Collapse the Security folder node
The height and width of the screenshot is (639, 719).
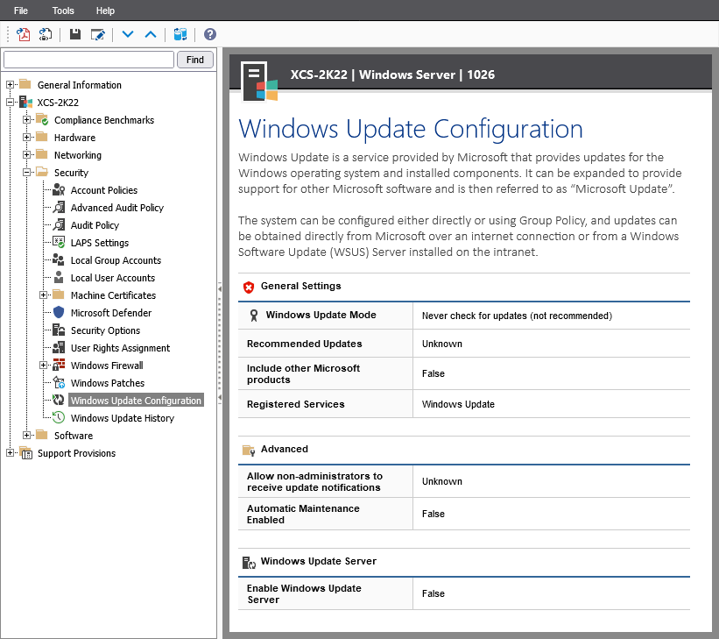pyautogui.click(x=27, y=173)
